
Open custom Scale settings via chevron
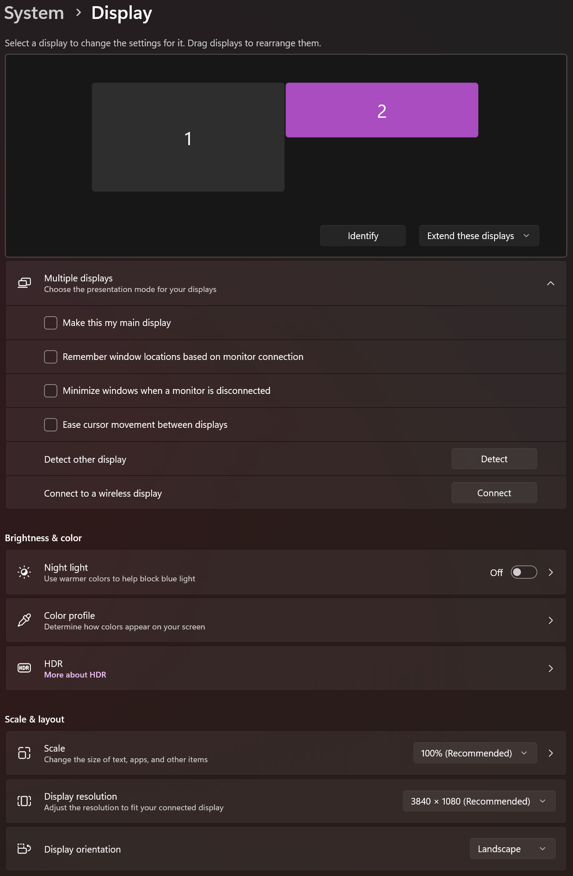click(551, 753)
